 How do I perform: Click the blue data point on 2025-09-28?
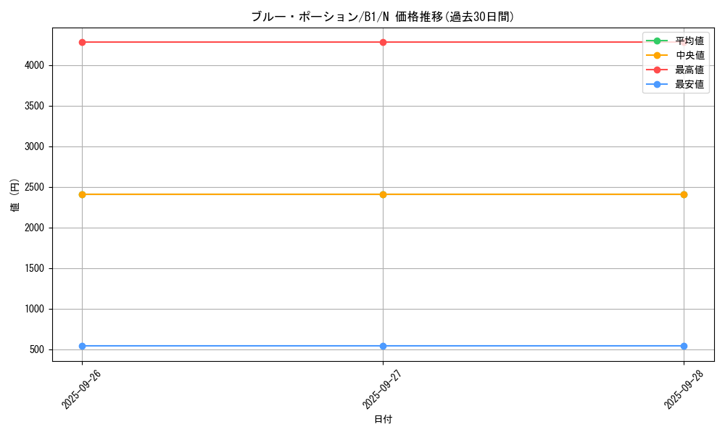coord(684,346)
